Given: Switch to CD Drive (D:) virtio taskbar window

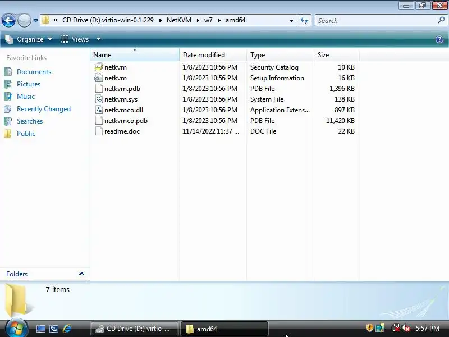Looking at the screenshot, I should 134,329.
